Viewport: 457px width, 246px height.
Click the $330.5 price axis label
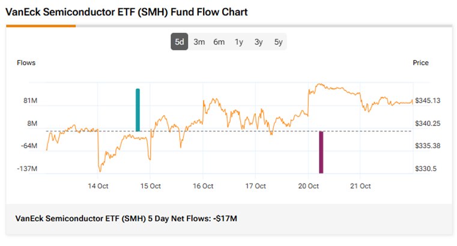[426, 169]
